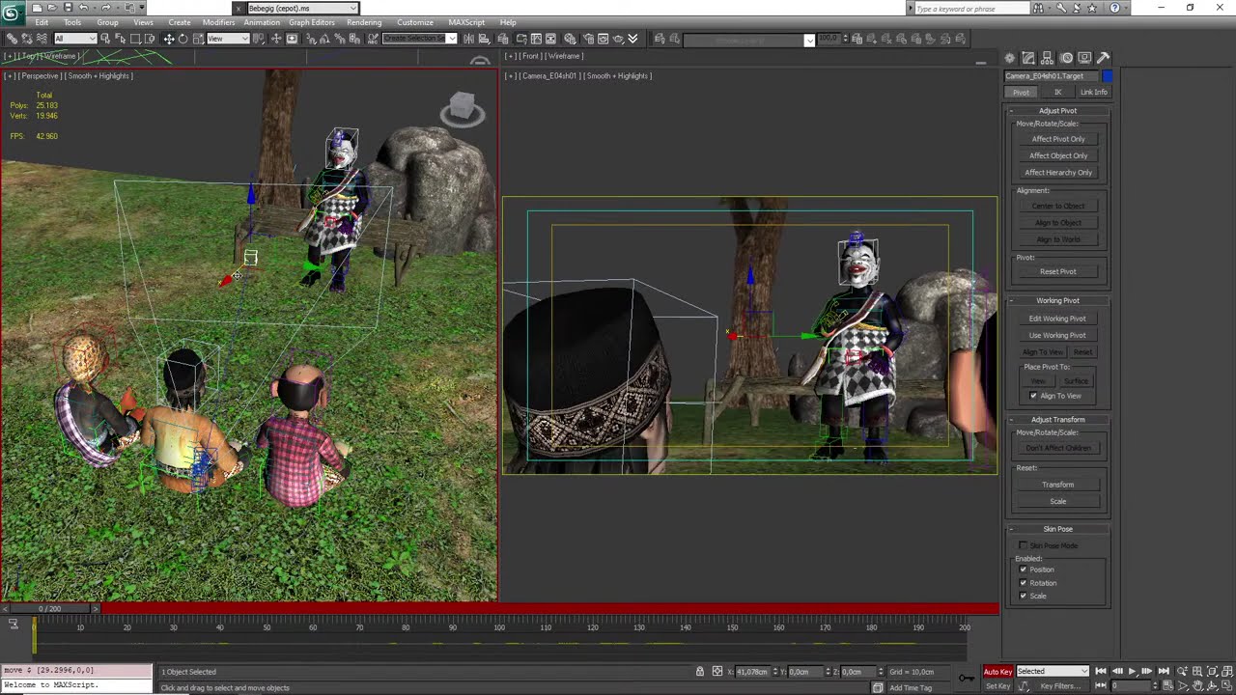Click the blue object color swatch
1236x695 pixels.
(1108, 76)
